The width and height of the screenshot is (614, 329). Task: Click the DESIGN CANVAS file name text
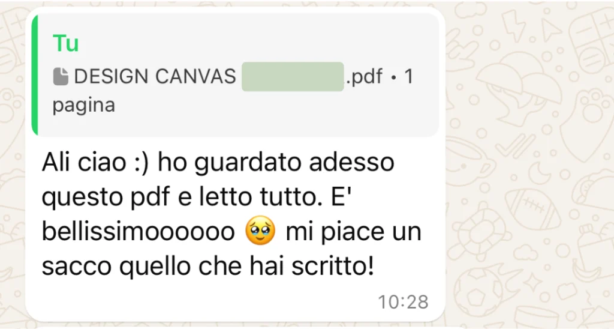pos(155,76)
